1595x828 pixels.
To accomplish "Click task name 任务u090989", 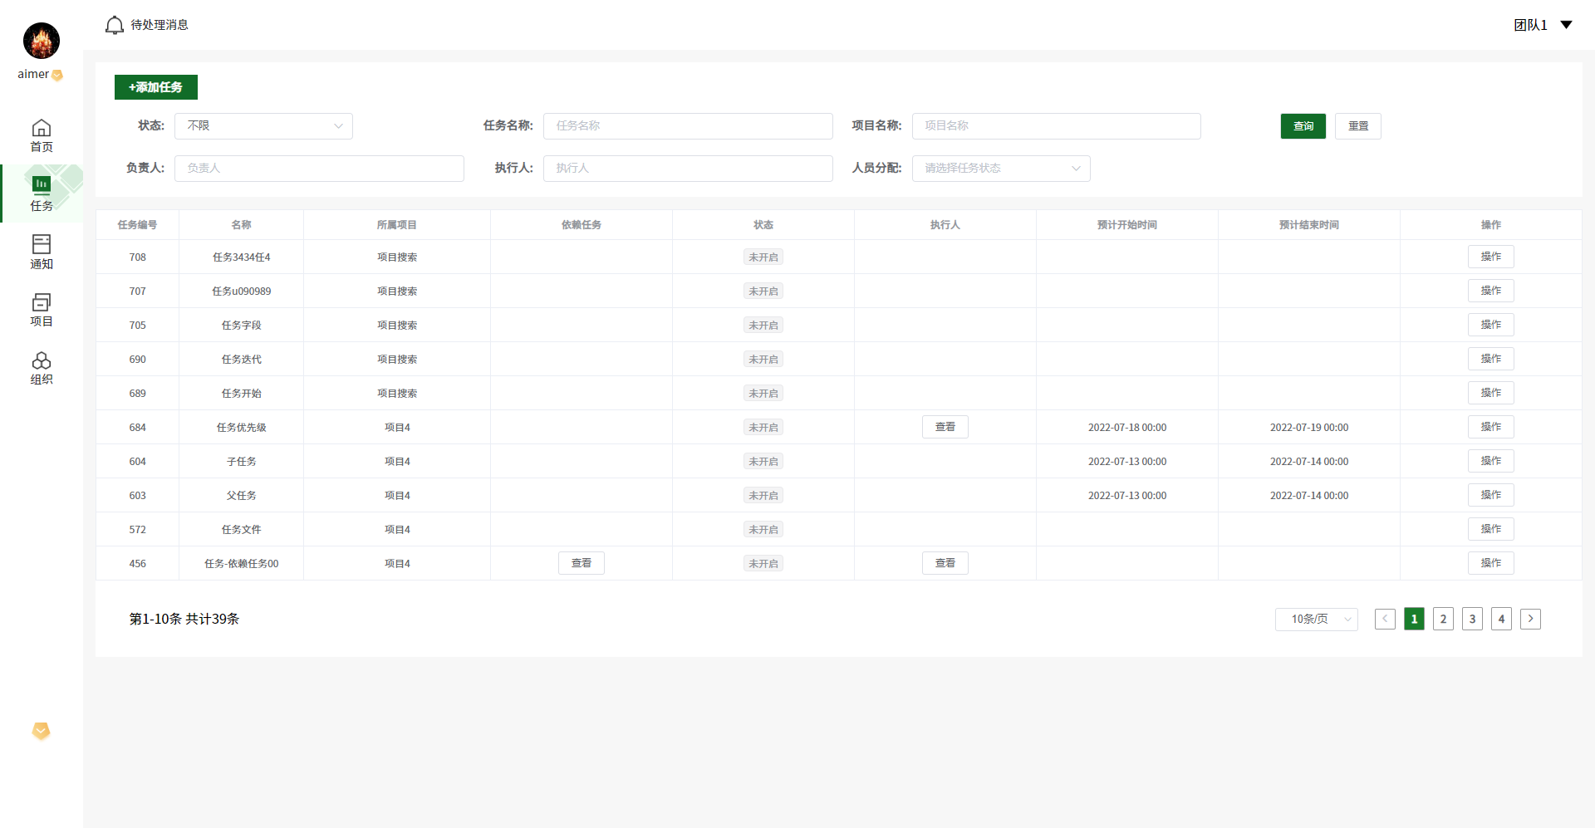I will (x=242, y=292).
